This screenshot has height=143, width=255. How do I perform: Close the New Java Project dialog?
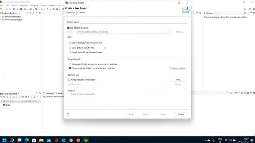[187, 3]
